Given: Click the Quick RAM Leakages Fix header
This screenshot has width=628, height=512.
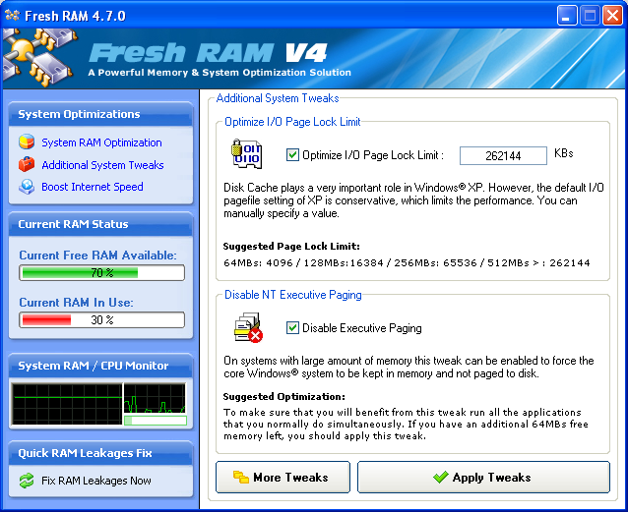Looking at the screenshot, I should tap(100, 453).
